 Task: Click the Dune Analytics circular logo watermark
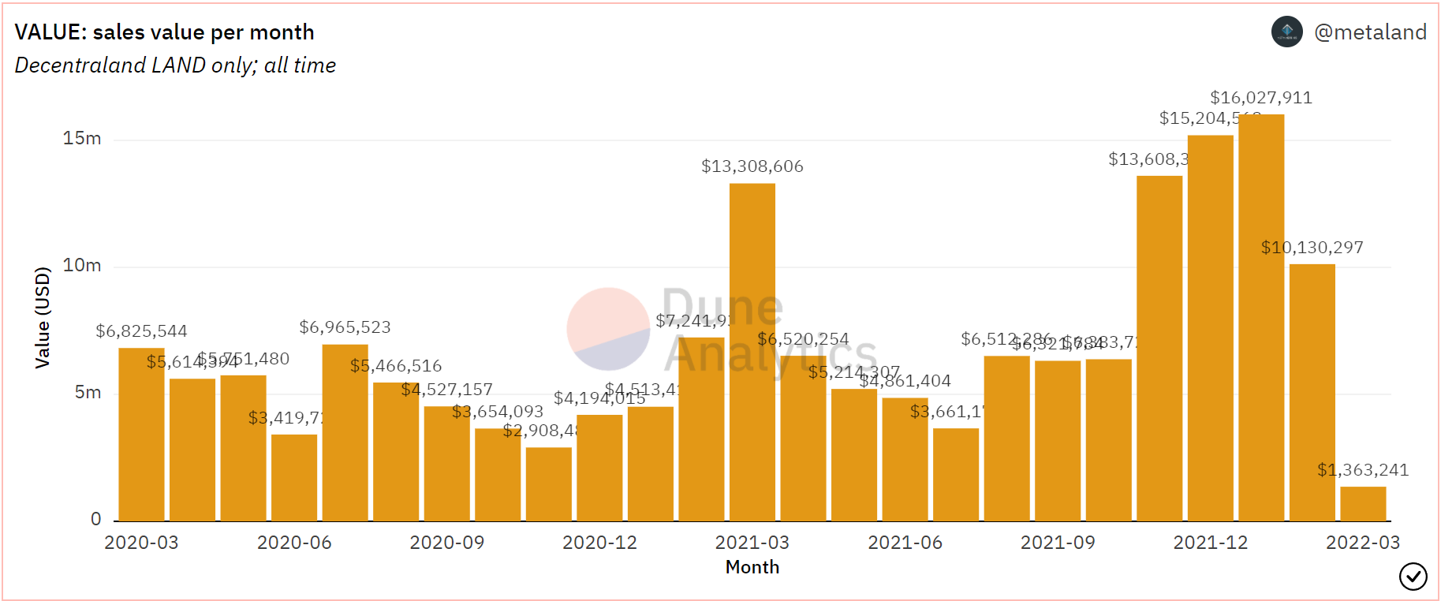pos(608,329)
